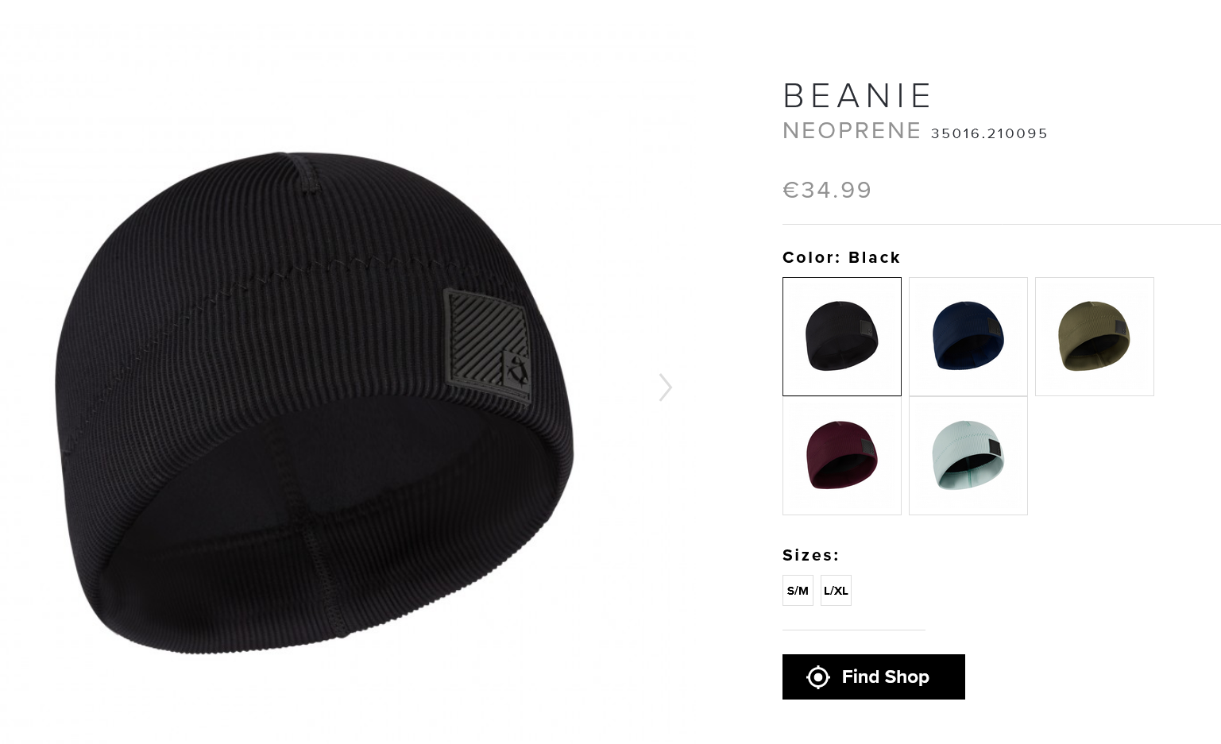The width and height of the screenshot is (1221, 744).
Task: Select the burgundy beanie color option
Action: tap(842, 456)
